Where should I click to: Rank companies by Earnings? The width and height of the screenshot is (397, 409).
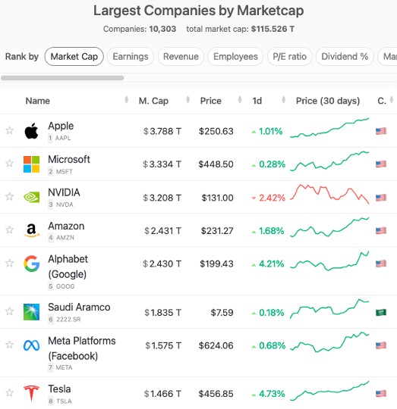click(x=131, y=56)
